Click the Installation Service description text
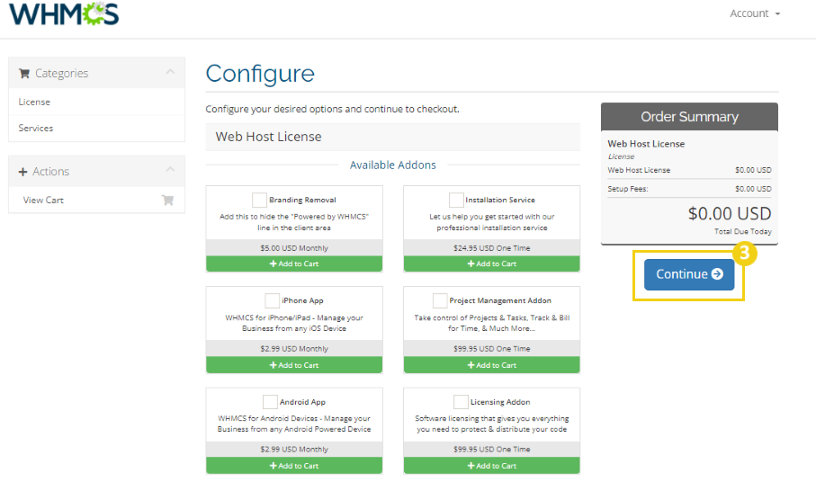This screenshot has height=482, width=816. [492, 222]
